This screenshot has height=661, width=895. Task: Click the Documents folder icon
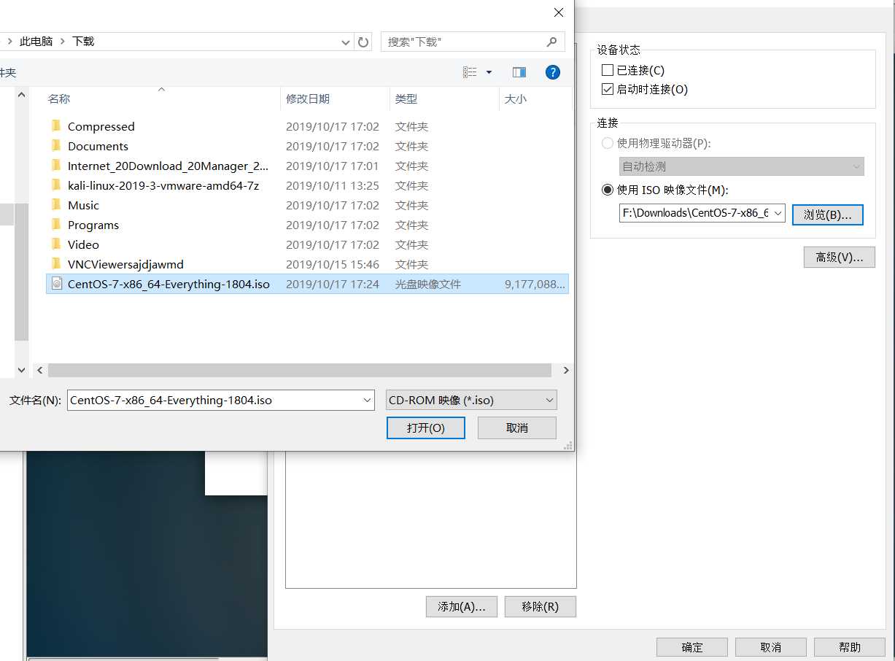tap(56, 146)
